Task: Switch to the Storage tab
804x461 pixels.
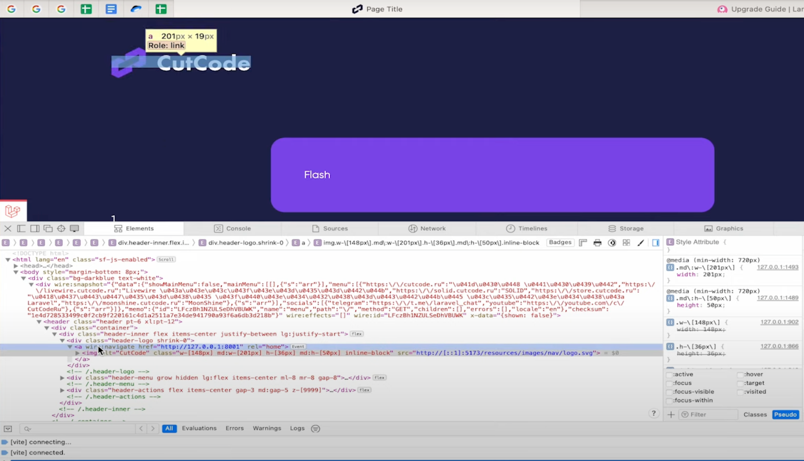Action: pyautogui.click(x=626, y=228)
